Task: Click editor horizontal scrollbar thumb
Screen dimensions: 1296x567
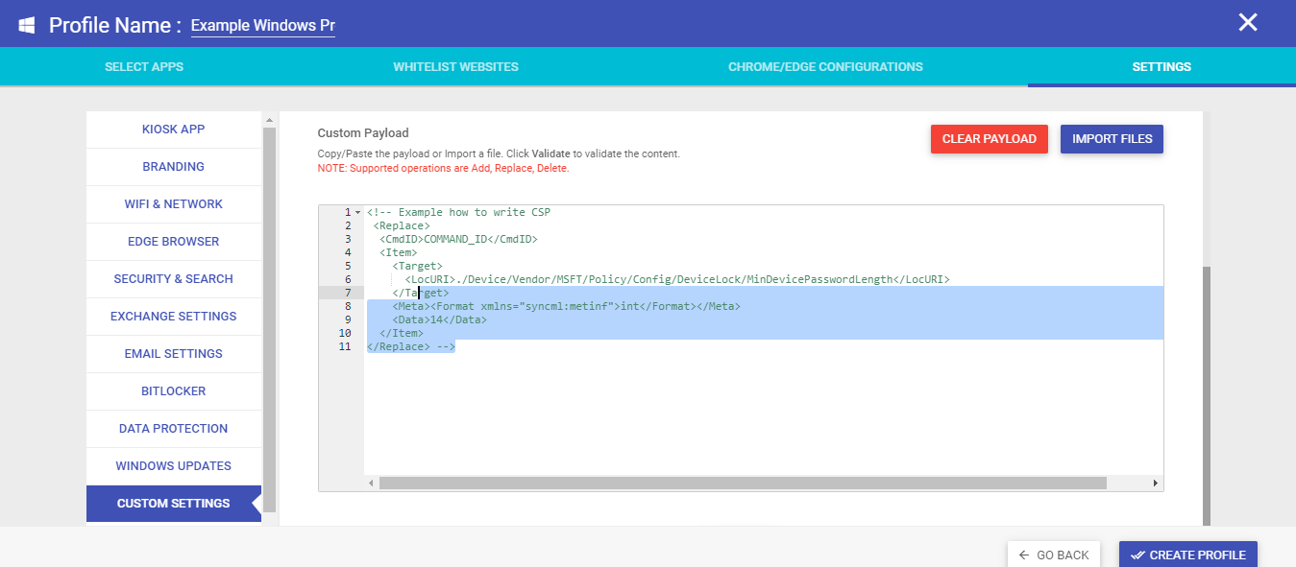Action: (x=743, y=484)
